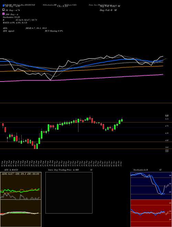Select the Avg Vol: 0.027 M text
Screen dimensions: 172x227
(110, 6)
